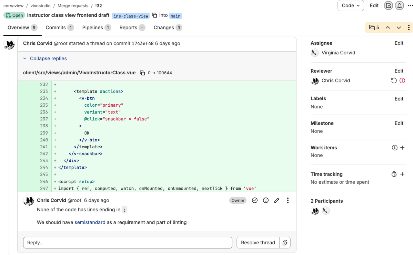The width and height of the screenshot is (413, 255).
Task: Open ins-class-view source branch link
Action: 131,16
